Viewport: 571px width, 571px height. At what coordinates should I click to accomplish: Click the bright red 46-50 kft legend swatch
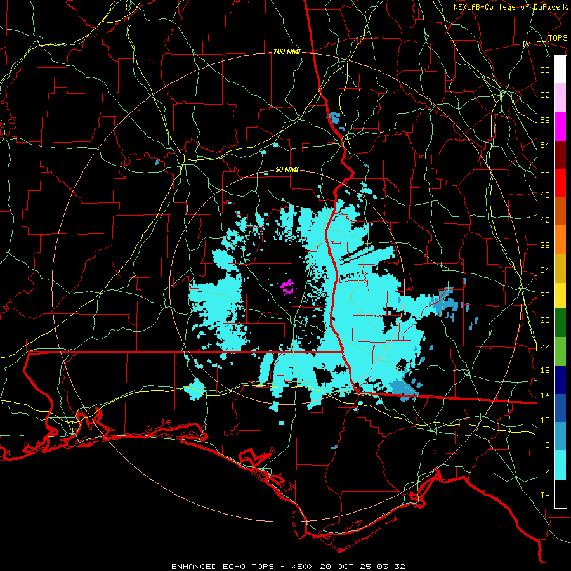(x=560, y=183)
